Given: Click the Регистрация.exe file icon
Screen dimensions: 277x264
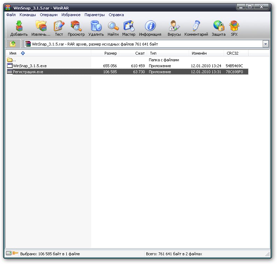Looking at the screenshot, I should point(10,72).
